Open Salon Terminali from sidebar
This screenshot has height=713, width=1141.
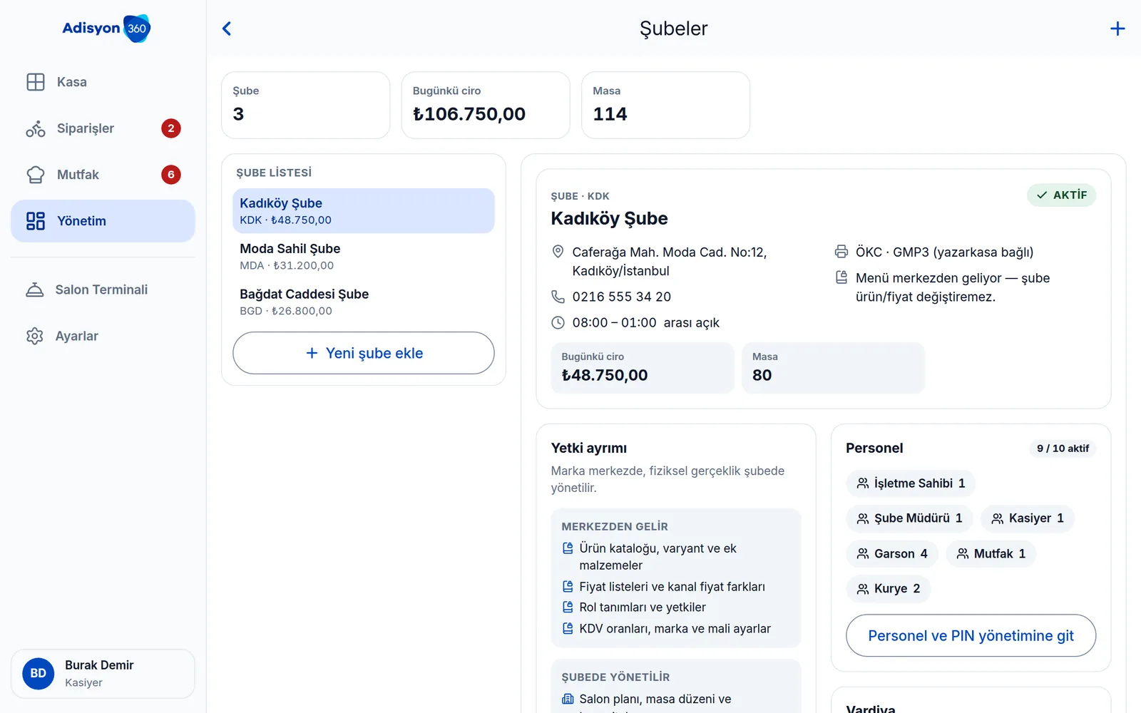[x=103, y=289]
